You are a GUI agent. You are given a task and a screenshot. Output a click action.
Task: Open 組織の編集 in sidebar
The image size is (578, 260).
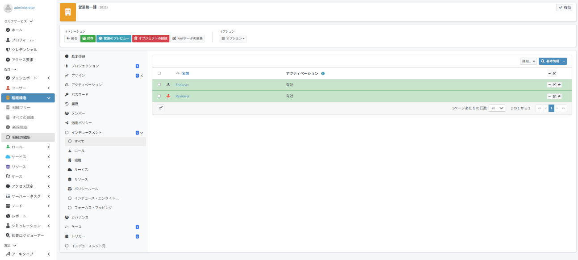pyautogui.click(x=28, y=137)
